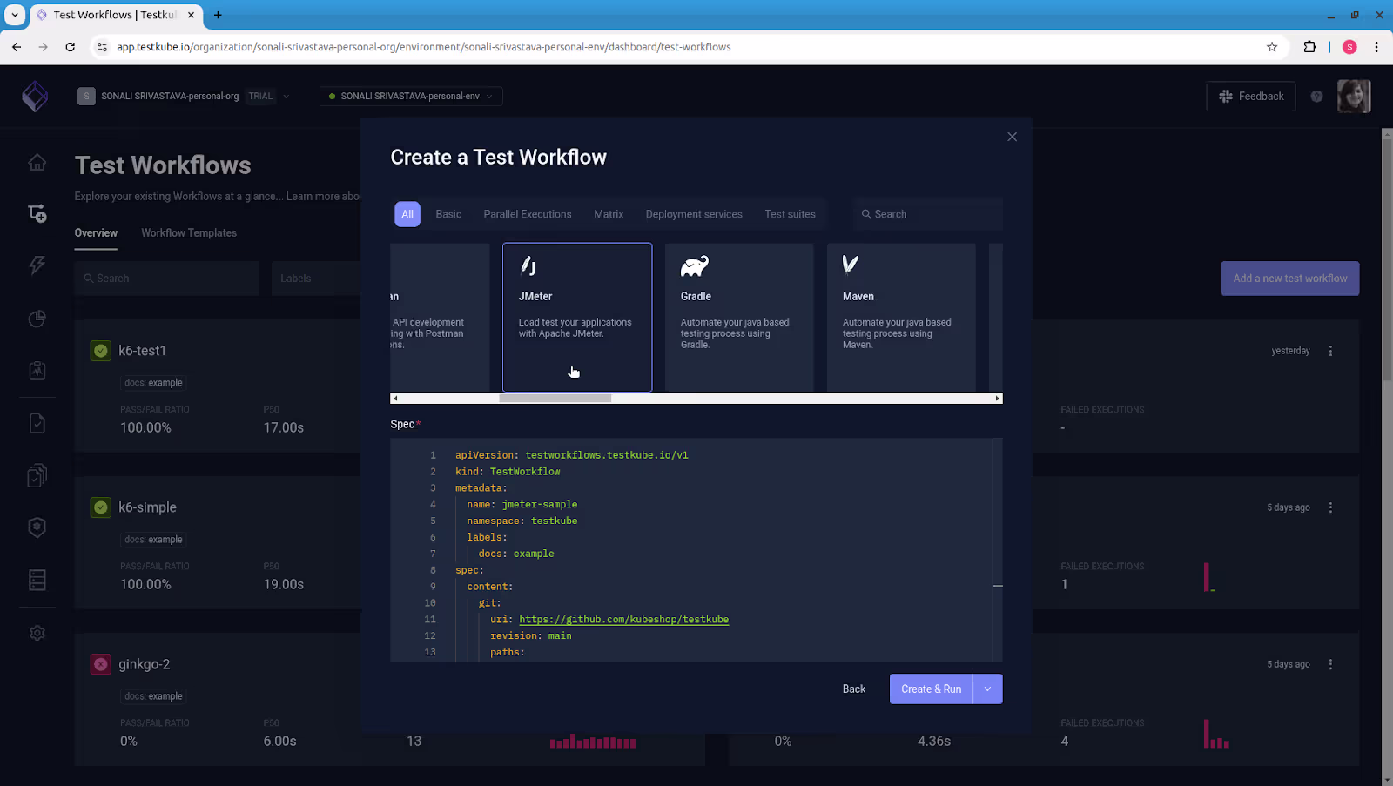Open the k6-test1 workflow

coord(142,351)
